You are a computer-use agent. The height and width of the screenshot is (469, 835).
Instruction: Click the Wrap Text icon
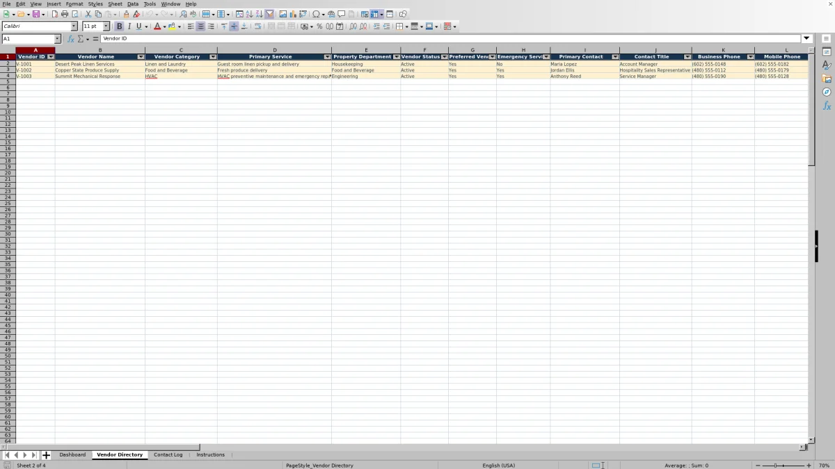[257, 26]
